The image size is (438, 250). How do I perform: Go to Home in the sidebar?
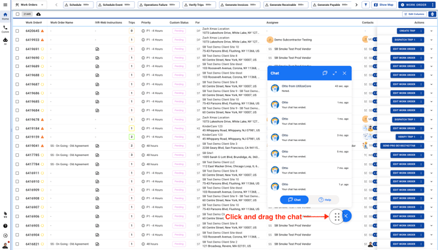pyautogui.click(x=5, y=16)
